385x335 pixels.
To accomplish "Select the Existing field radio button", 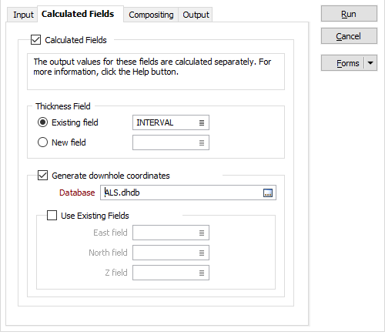I will [42, 122].
